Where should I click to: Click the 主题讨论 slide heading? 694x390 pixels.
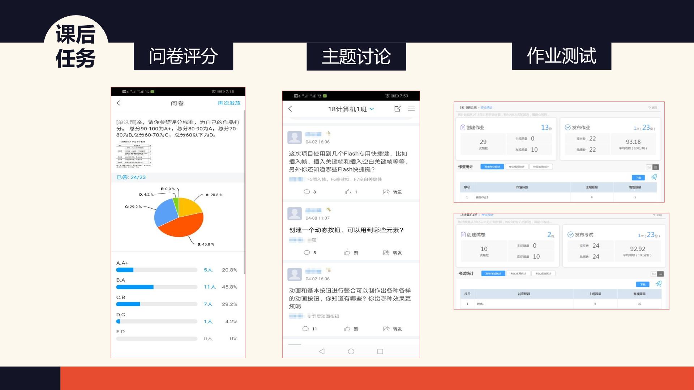(x=356, y=57)
